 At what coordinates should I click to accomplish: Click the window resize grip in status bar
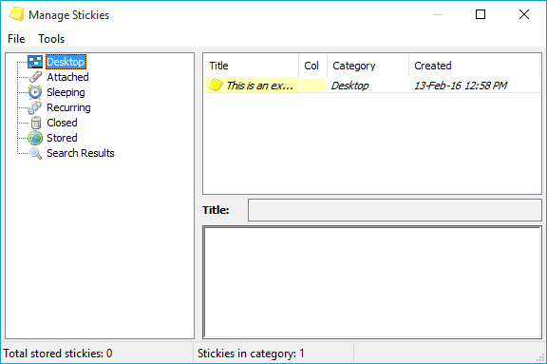[x=541, y=357]
